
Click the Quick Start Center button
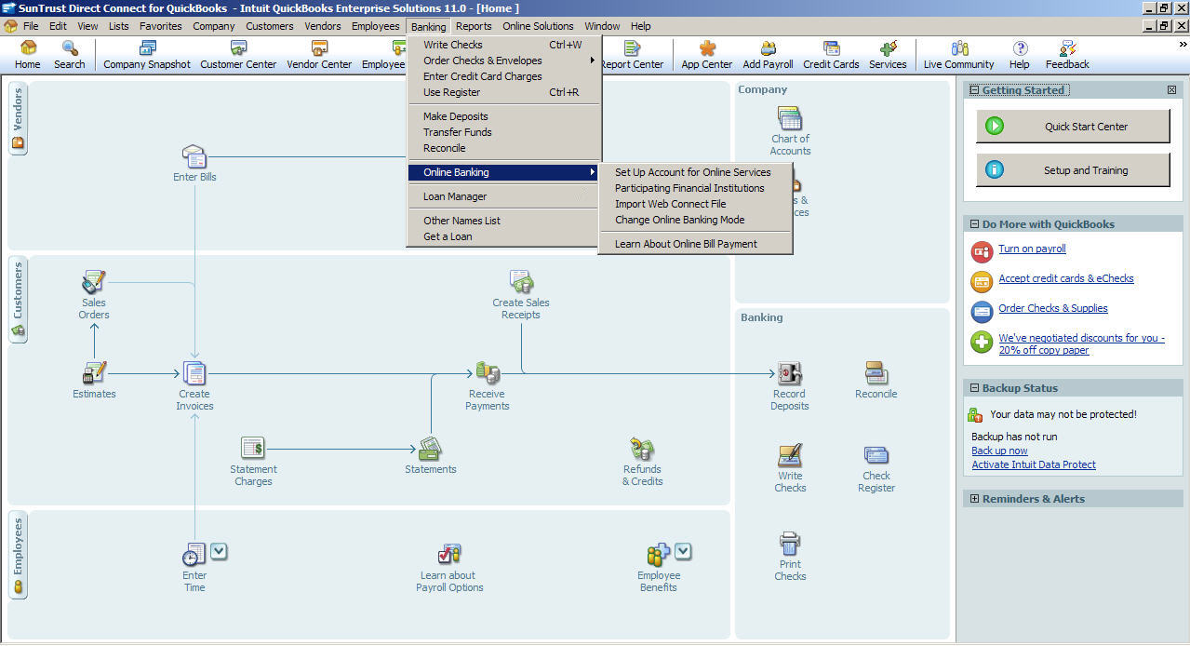[1073, 126]
